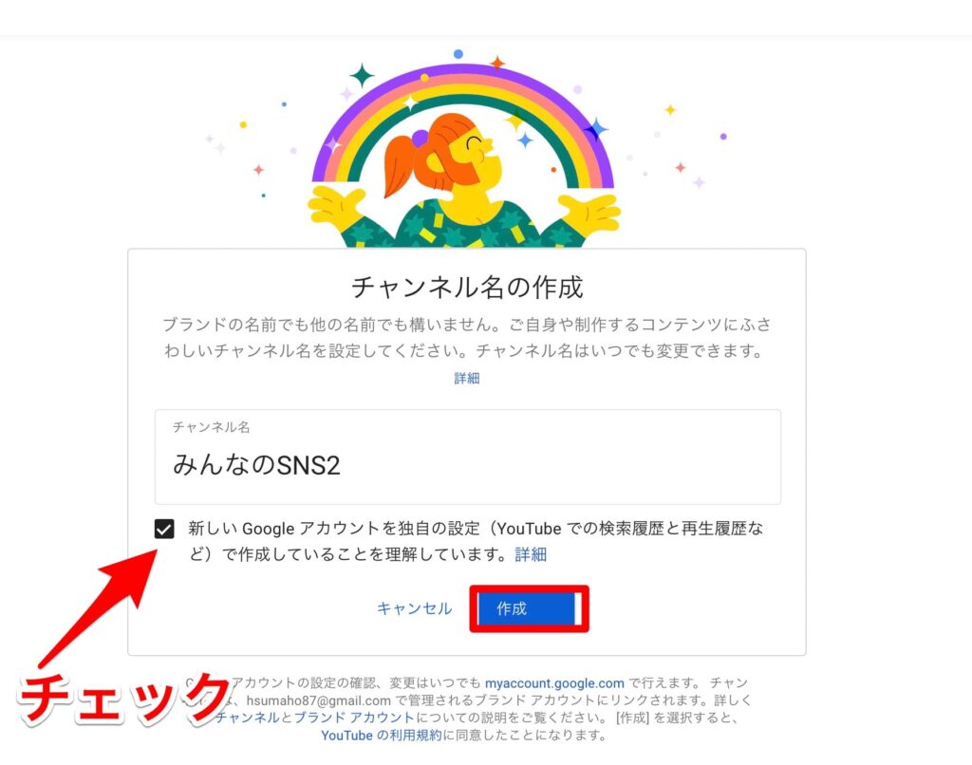Click the キャンセル button
Image resolution: width=972 pixels, height=765 pixels.
click(415, 608)
